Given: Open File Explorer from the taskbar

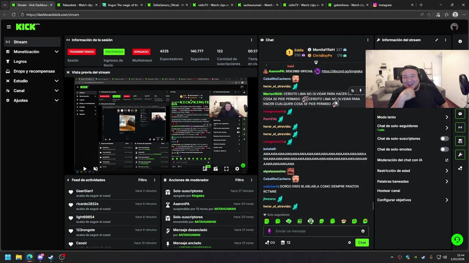Looking at the screenshot, I should pos(19,257).
